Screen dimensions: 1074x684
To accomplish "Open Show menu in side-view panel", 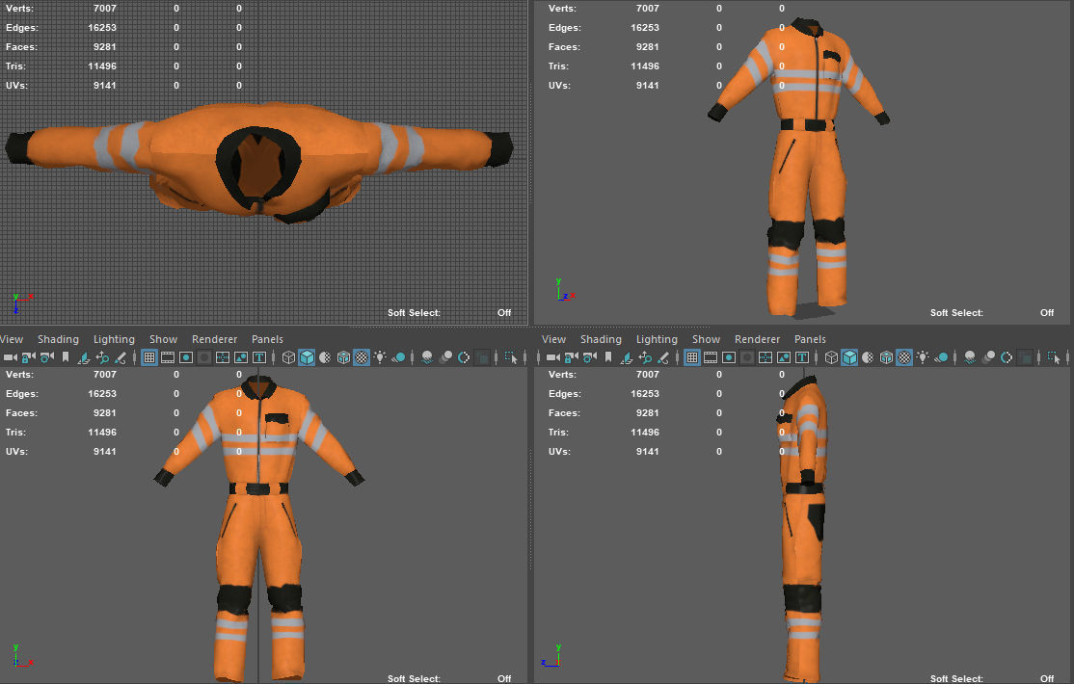I will 706,340.
